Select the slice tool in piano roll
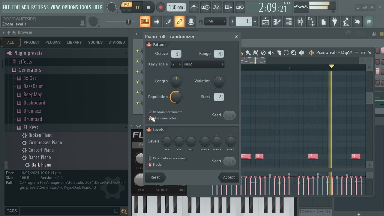The height and width of the screenshot is (216, 384). [278, 53]
